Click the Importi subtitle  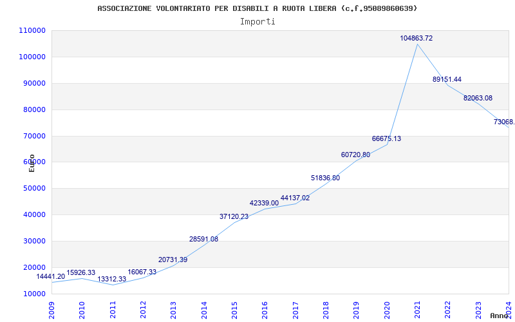(x=257, y=22)
